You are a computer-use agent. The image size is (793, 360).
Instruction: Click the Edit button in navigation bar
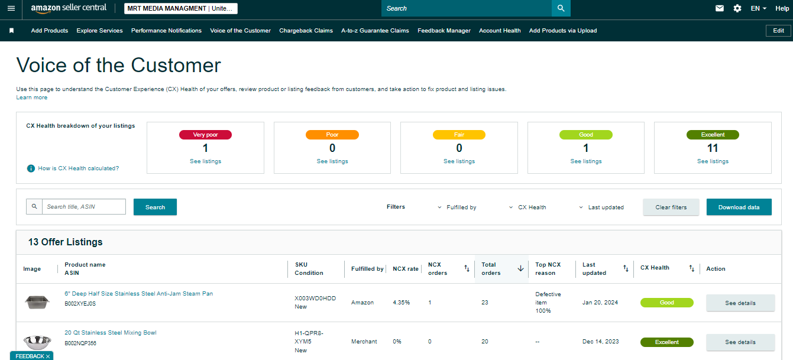(779, 31)
